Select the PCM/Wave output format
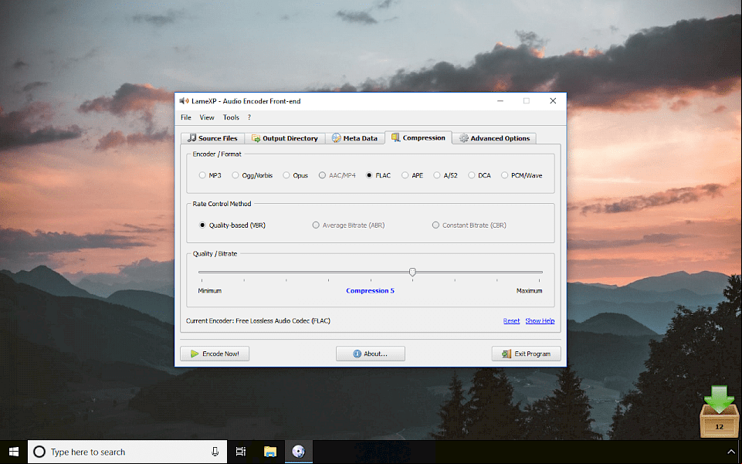This screenshot has height=464, width=742. pos(521,175)
